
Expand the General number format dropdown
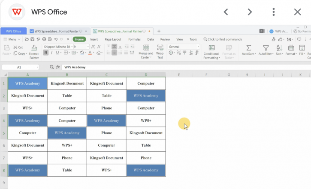click(x=198, y=47)
